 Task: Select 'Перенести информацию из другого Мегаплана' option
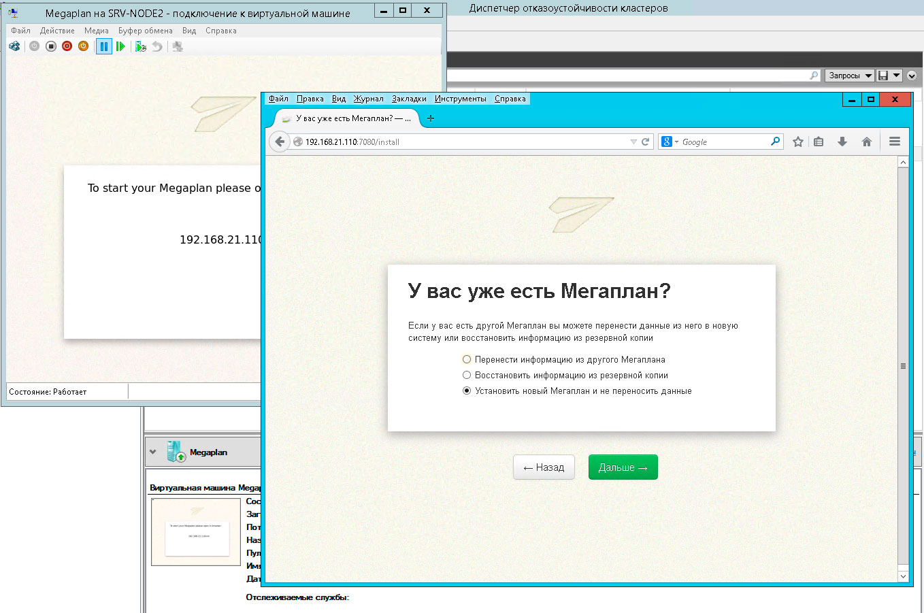pos(467,359)
